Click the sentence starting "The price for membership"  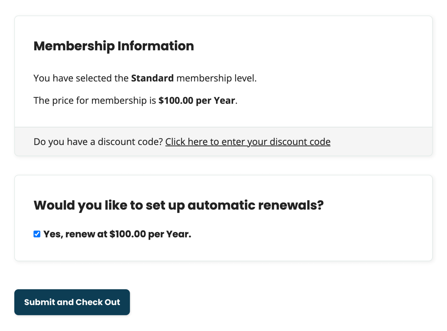tap(135, 100)
